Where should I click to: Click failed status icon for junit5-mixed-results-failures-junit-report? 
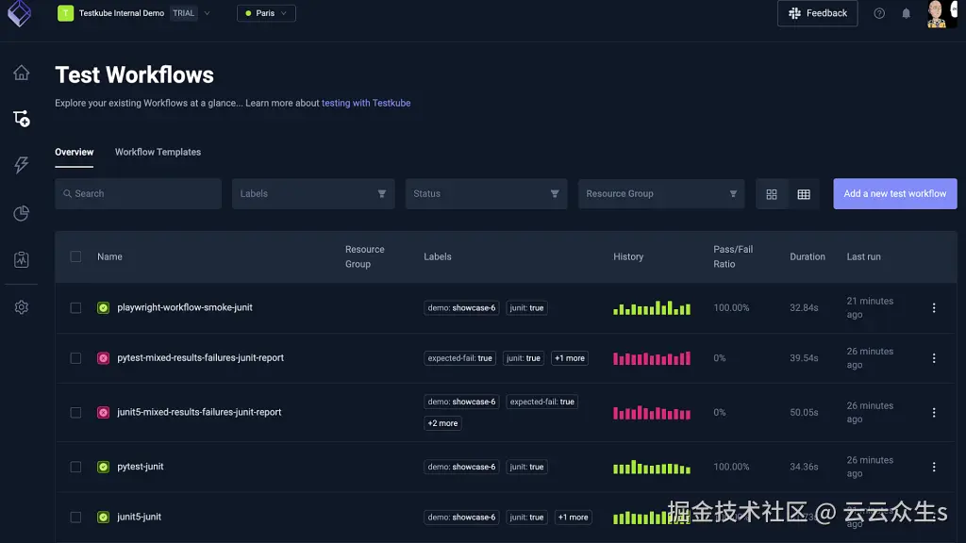[104, 413]
